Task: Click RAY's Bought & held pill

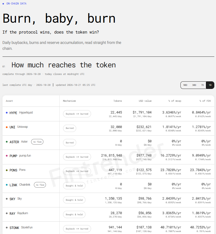Action: (74, 214)
